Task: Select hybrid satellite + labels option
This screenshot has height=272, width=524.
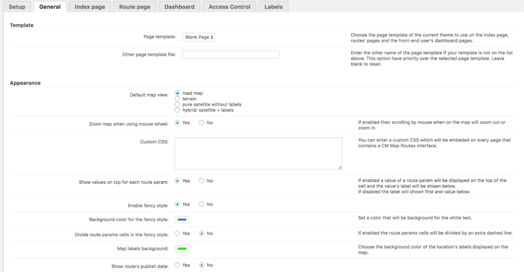Action: (x=177, y=110)
